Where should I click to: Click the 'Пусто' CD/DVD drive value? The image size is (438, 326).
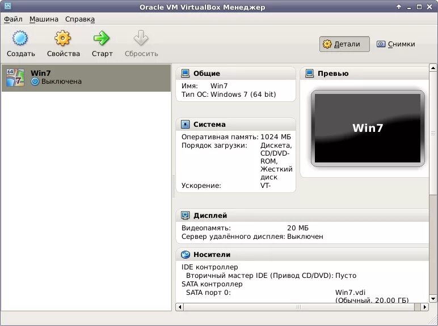coord(346,276)
